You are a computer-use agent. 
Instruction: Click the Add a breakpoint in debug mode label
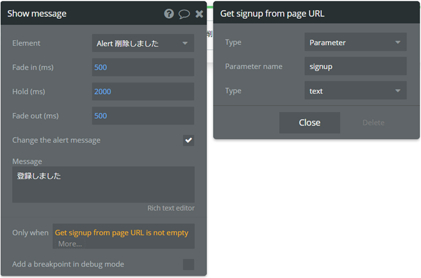[x=68, y=264]
